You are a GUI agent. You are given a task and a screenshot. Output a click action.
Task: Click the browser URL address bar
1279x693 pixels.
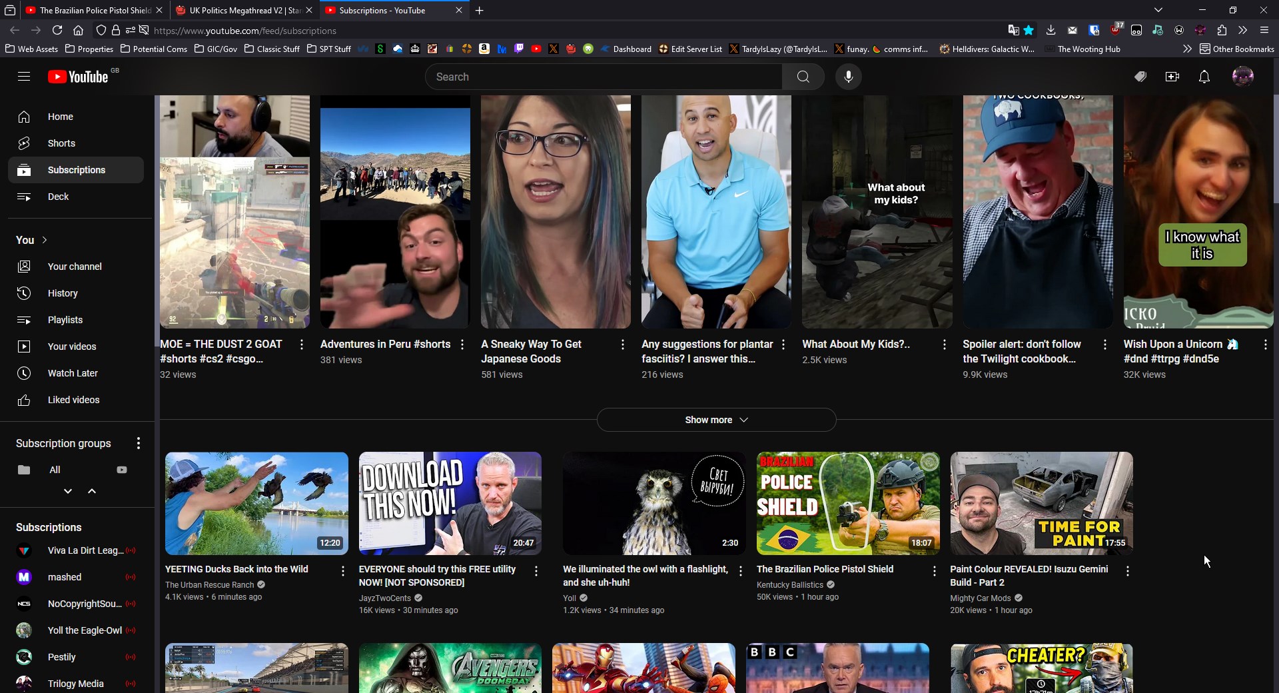pos(573,30)
